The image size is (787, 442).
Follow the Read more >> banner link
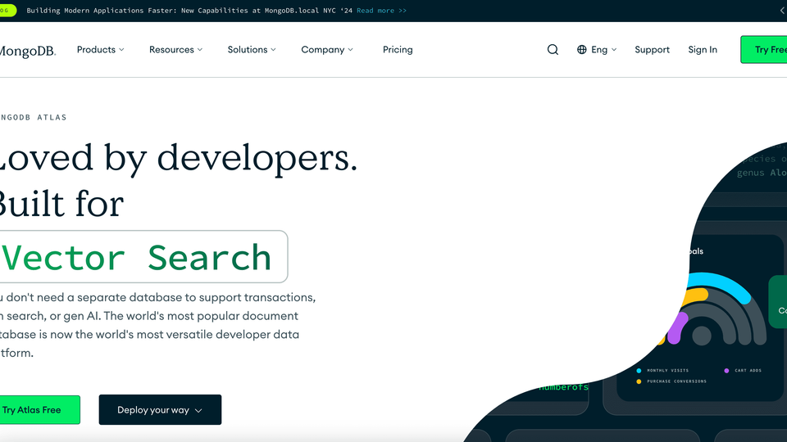click(x=381, y=11)
